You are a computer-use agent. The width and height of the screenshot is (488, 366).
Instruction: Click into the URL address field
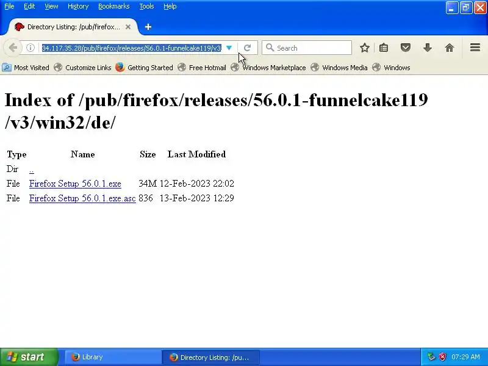point(132,48)
